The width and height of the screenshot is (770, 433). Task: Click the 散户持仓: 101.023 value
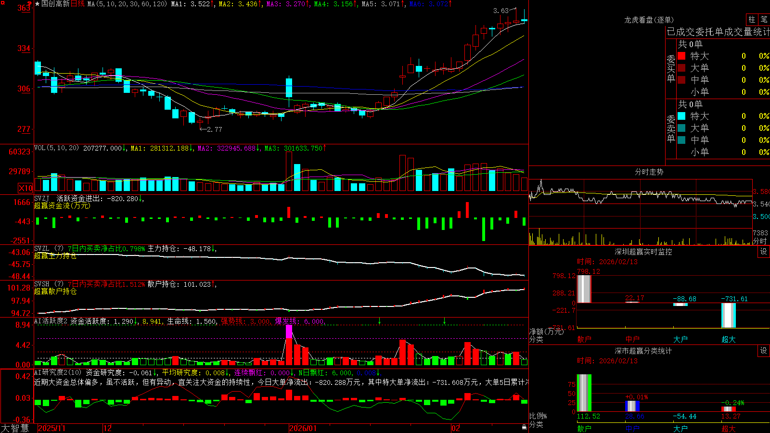180,284
